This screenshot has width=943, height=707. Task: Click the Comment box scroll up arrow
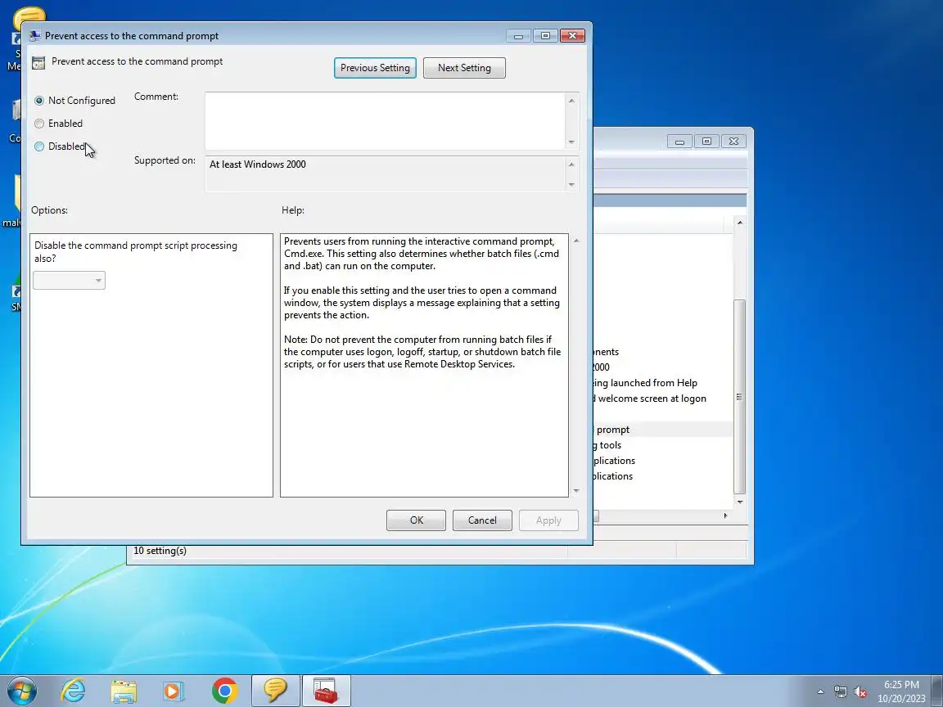571,101
